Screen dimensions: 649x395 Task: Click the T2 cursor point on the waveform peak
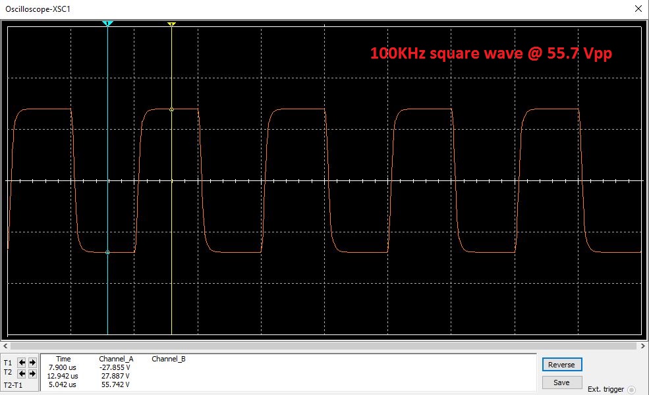tap(171, 109)
